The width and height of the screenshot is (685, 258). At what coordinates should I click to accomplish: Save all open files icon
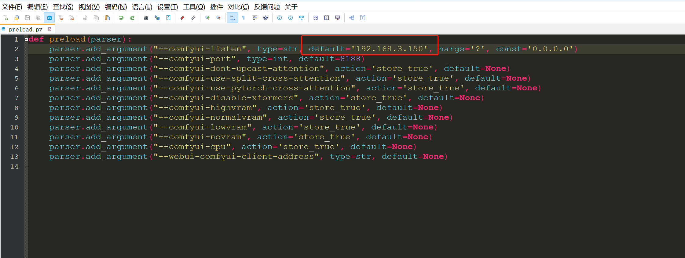click(x=38, y=18)
